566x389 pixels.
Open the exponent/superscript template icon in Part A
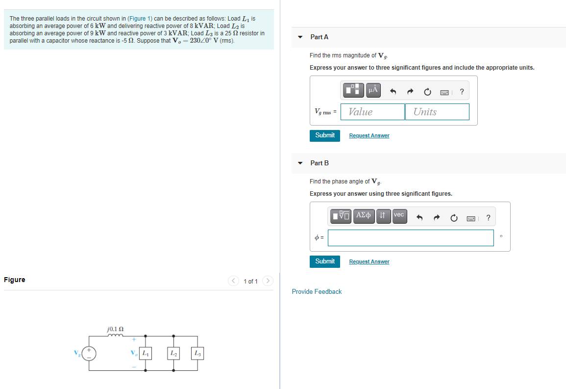coord(353,90)
